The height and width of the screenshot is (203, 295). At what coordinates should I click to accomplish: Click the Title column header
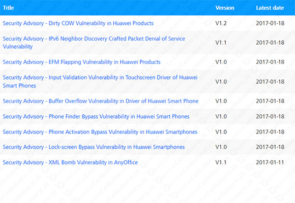(8, 8)
